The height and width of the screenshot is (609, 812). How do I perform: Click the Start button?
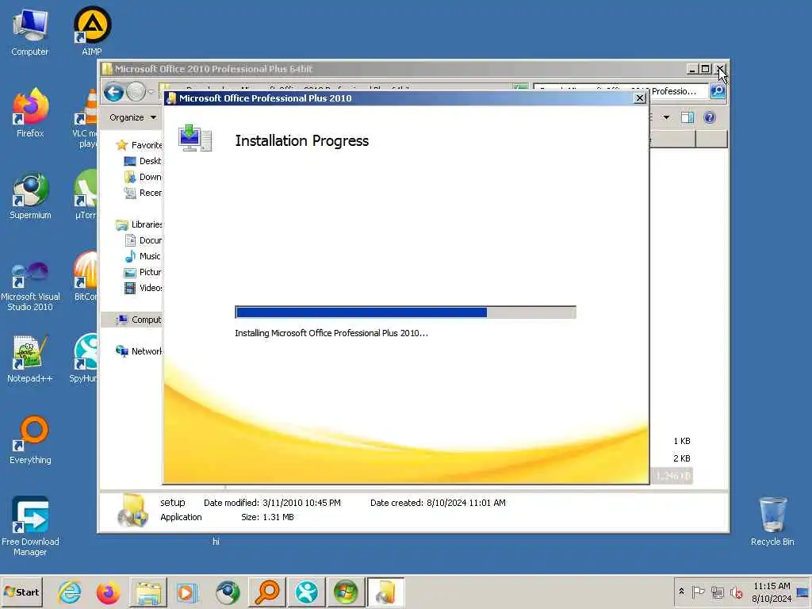pos(21,592)
